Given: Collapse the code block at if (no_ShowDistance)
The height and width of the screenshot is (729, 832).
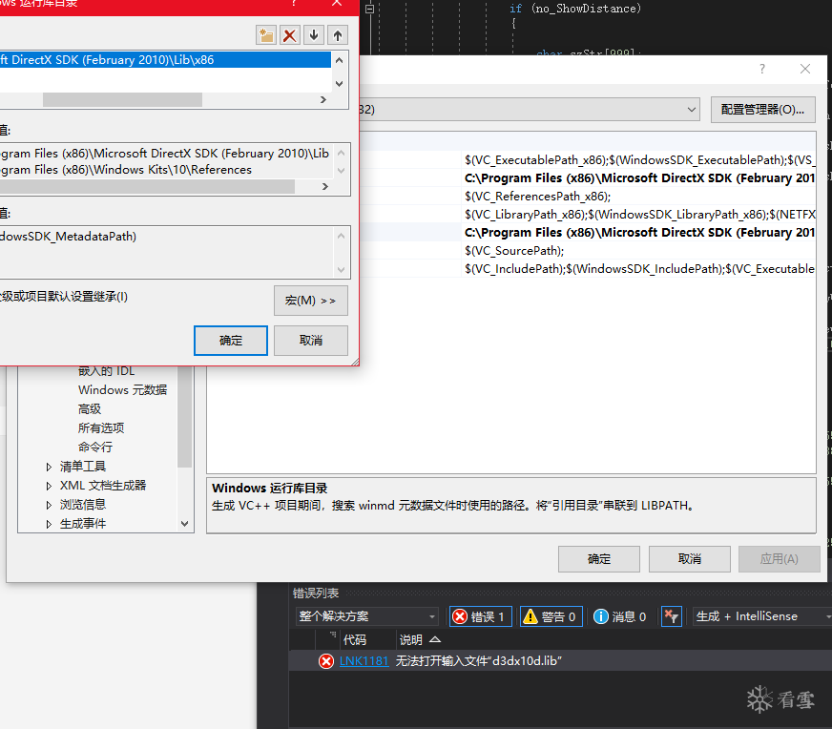Looking at the screenshot, I should click(x=370, y=9).
